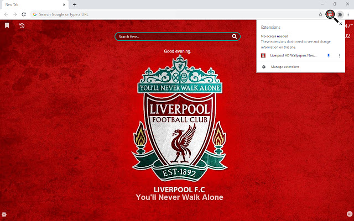The width and height of the screenshot is (354, 221).
Task: Click the No access needed heading
Action: click(274, 36)
